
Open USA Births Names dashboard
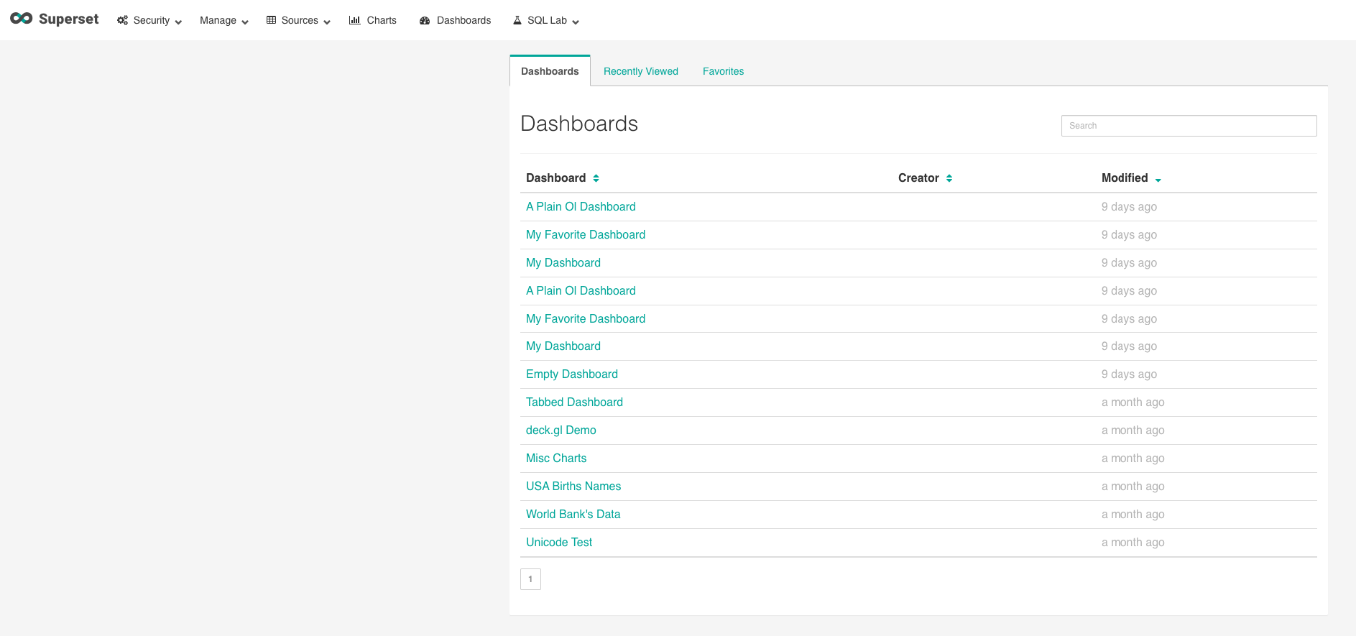(573, 487)
